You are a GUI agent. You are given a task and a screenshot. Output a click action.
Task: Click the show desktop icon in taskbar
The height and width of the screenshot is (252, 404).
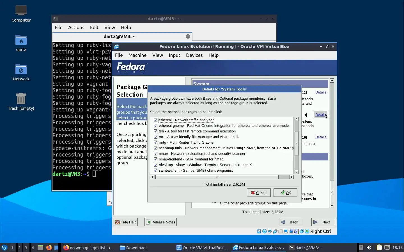(56, 248)
